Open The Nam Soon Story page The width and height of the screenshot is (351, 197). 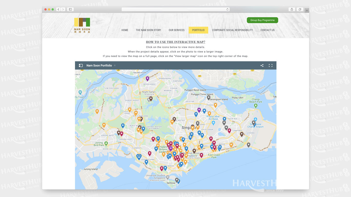click(148, 30)
